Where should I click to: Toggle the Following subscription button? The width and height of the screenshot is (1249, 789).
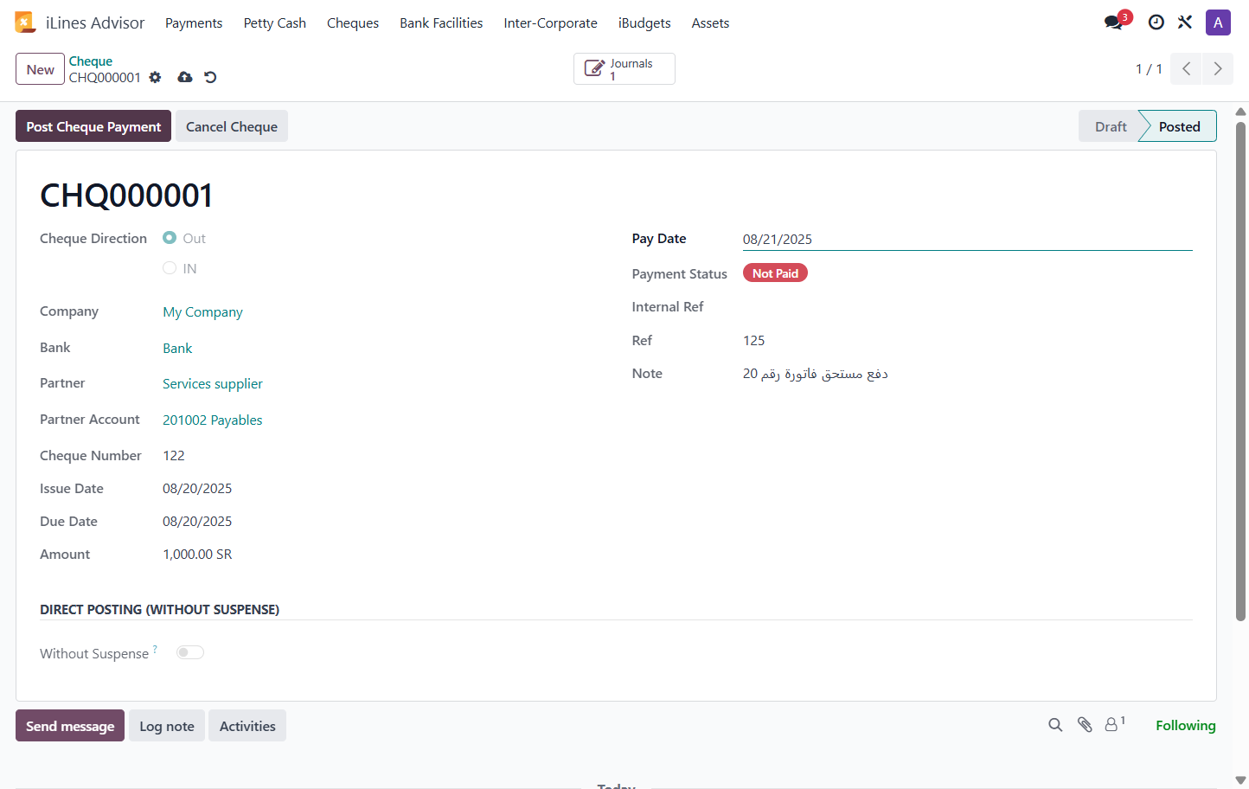(x=1186, y=725)
